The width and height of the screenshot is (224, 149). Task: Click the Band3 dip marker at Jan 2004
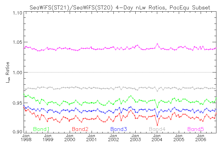(157, 117)
